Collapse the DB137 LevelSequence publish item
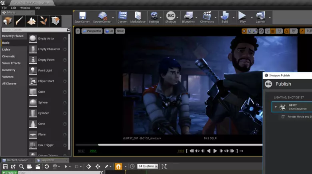Screen dimensions: 312x174 276,107
